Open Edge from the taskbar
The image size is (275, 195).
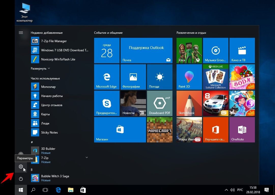click(x=58, y=190)
